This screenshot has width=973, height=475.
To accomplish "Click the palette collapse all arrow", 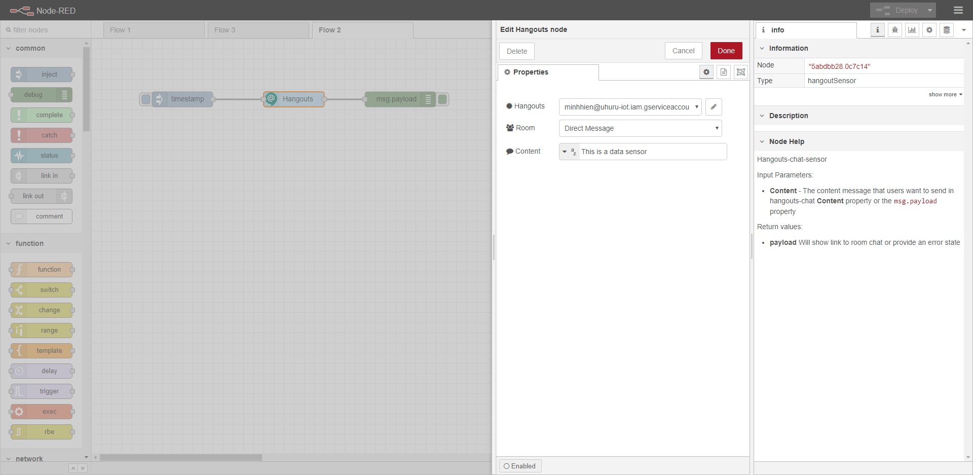I will pos(73,468).
